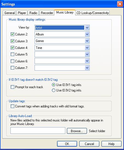124x150 pixels.
Task: Confirm settings with OK
Action: pyautogui.click(x=67, y=144)
